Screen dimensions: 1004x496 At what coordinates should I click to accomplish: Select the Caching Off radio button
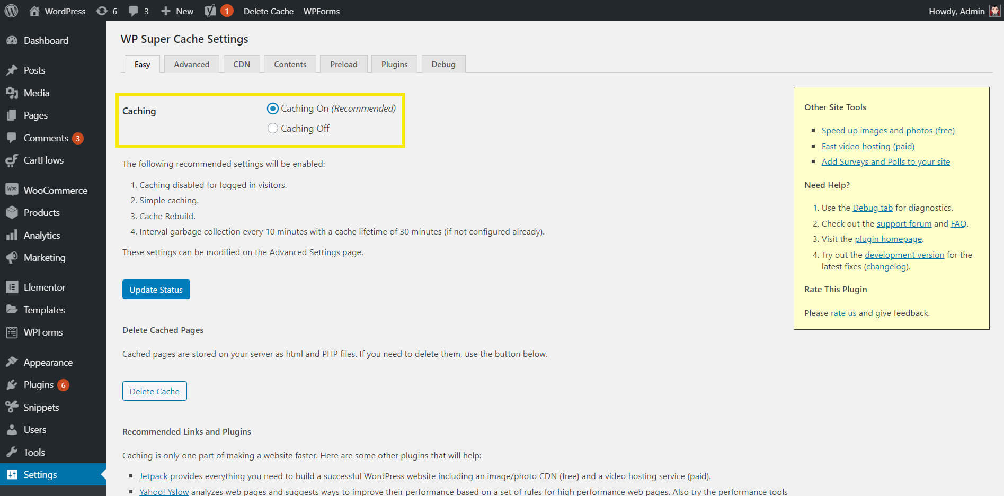point(273,129)
